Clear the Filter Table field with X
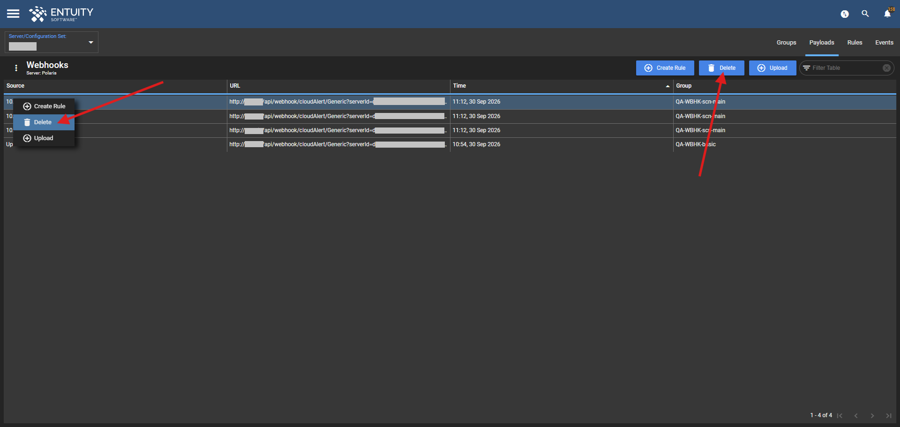The image size is (900, 427). pos(886,68)
